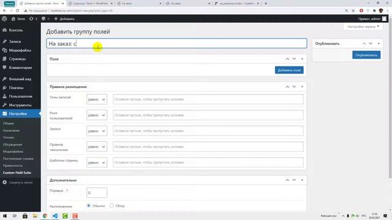Screen dimensions: 392x220
Task: Open Записи in the sidebar
Action: coord(15,42)
